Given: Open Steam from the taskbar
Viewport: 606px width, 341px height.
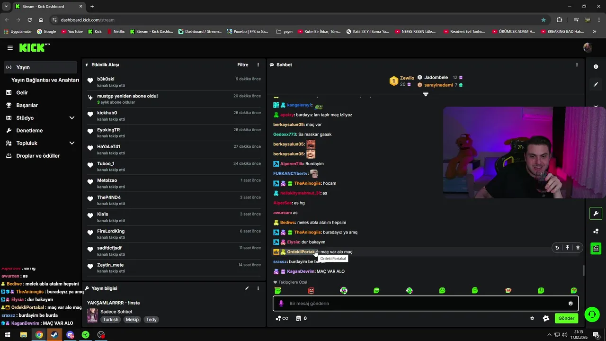Looking at the screenshot, I should point(54,335).
